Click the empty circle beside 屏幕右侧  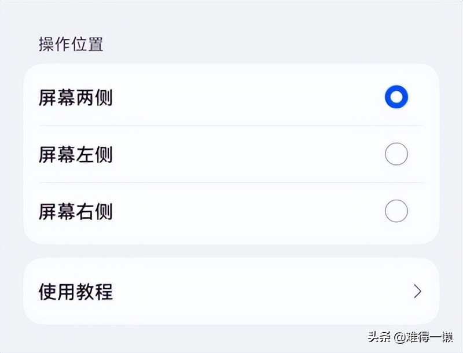(396, 212)
